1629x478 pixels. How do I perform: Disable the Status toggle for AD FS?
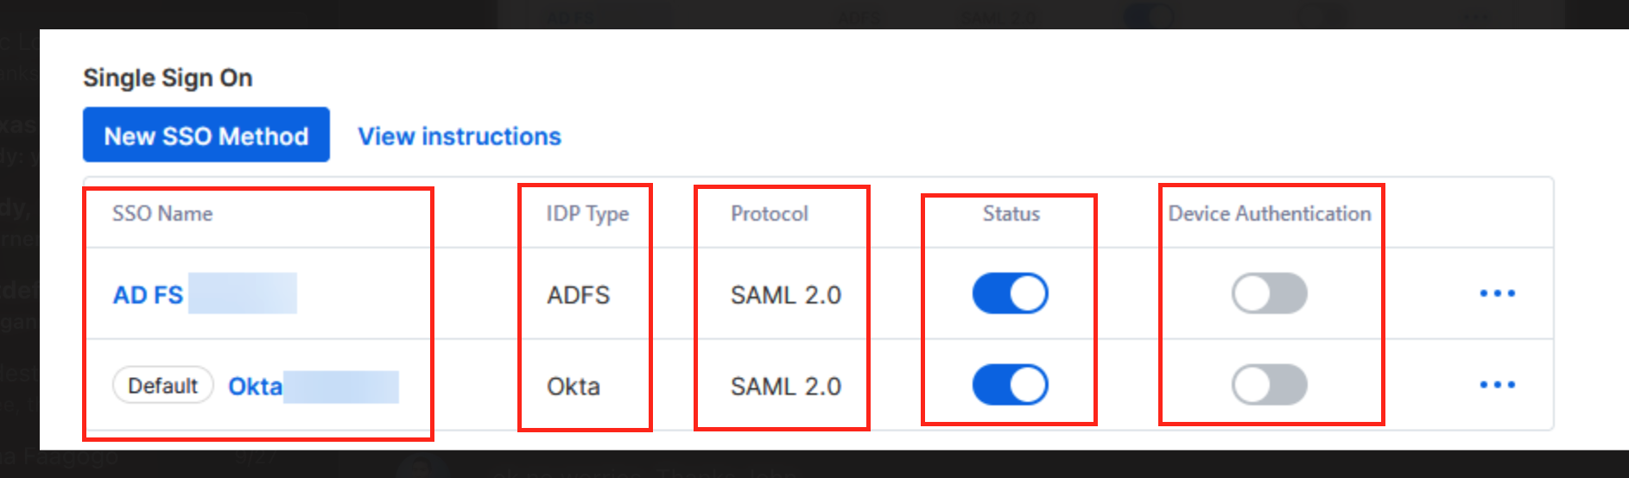click(x=1010, y=293)
